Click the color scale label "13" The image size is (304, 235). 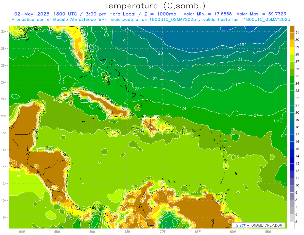coord(297,164)
